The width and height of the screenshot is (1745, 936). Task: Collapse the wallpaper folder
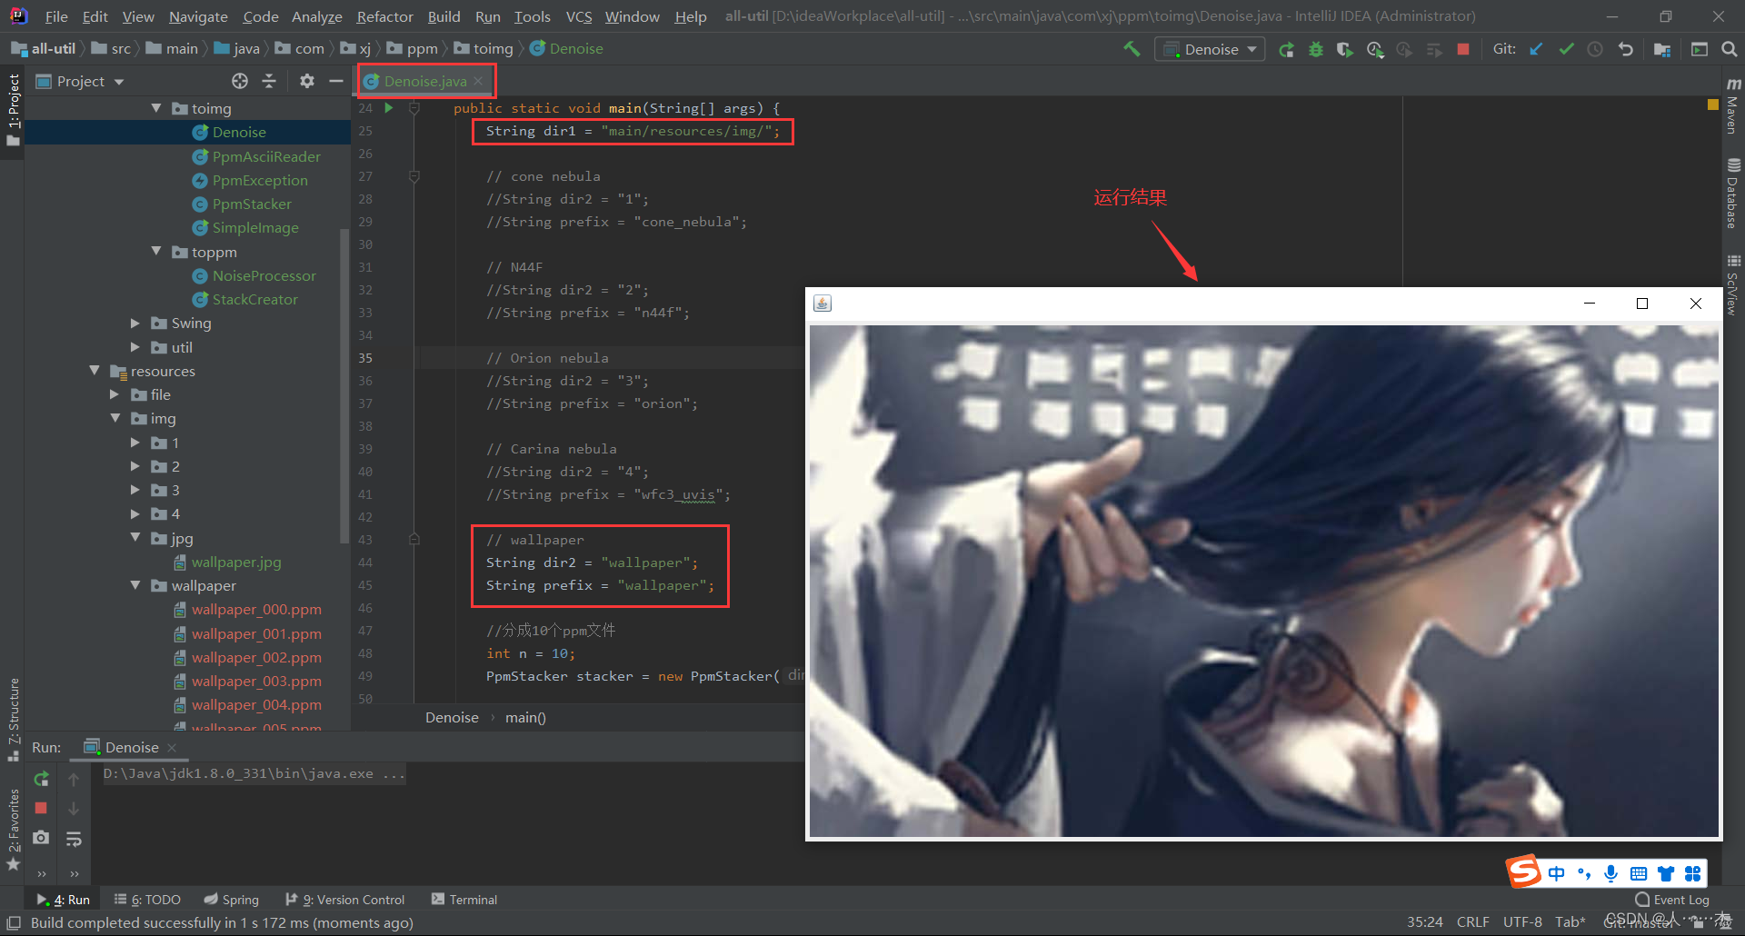[x=135, y=585]
